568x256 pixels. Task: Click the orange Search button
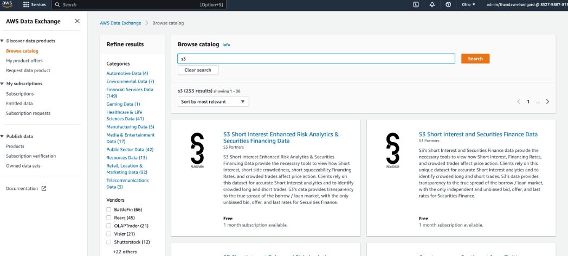click(475, 59)
